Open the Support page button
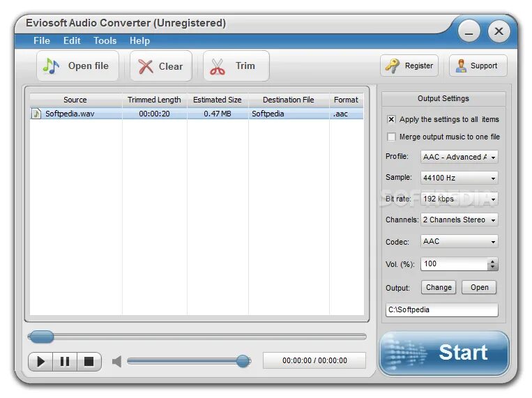532x398 pixels. (x=478, y=66)
